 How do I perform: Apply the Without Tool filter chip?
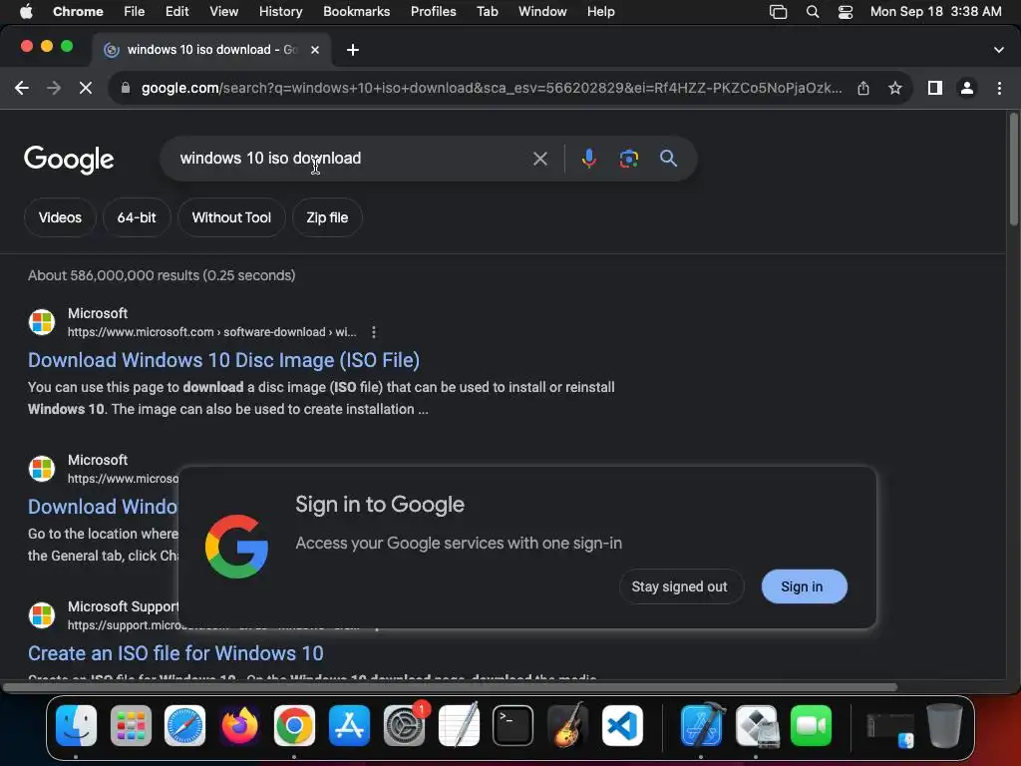(231, 217)
